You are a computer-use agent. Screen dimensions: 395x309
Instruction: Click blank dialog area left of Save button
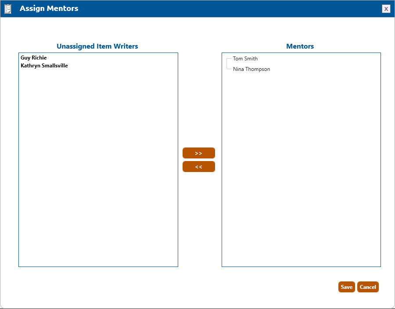click(x=263, y=287)
